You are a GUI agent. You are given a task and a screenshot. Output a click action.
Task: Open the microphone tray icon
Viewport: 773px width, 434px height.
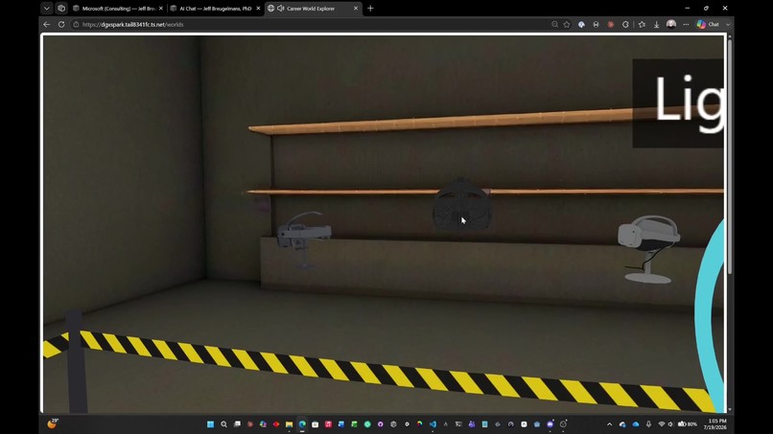[x=648, y=424]
